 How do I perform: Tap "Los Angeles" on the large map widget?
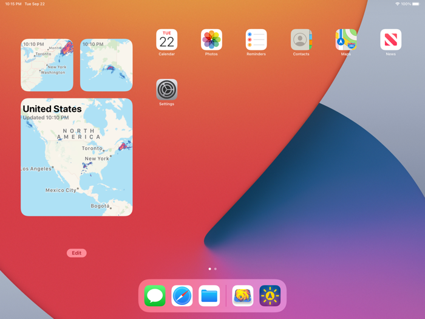[x=36, y=169]
